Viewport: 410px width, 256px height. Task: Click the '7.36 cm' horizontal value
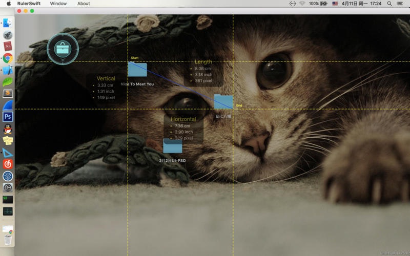pos(182,126)
